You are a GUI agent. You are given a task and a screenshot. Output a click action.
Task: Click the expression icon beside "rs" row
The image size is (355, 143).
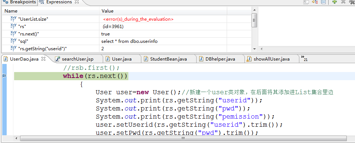(x=13, y=26)
